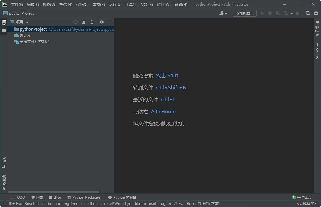
Task: Open the 问题 tool window tab
Action: click(x=37, y=197)
